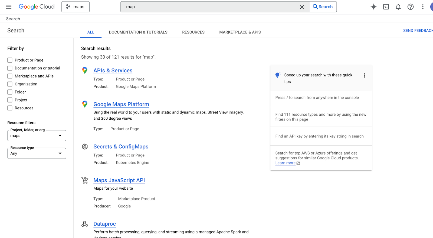
Task: Check the Product or Page filter
Action: pos(10,60)
